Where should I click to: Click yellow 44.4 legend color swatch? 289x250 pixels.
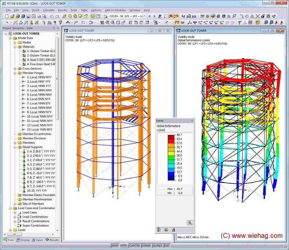coord(171,154)
